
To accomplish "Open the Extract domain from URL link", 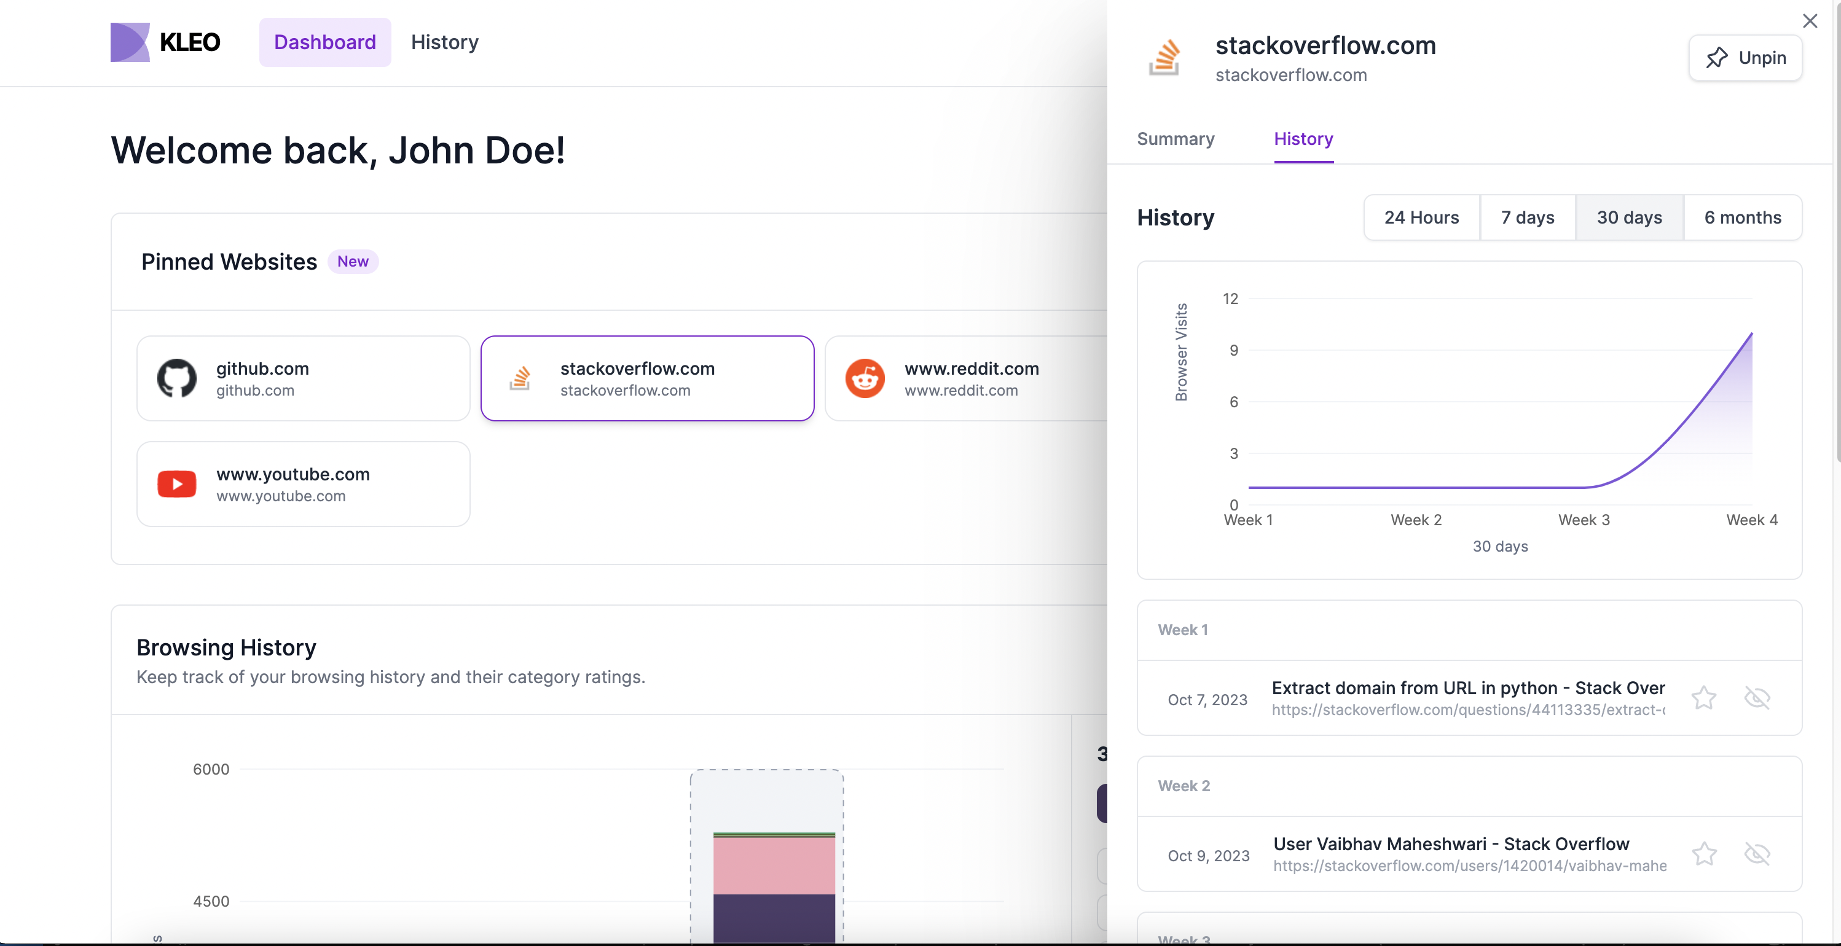I will 1467,688.
